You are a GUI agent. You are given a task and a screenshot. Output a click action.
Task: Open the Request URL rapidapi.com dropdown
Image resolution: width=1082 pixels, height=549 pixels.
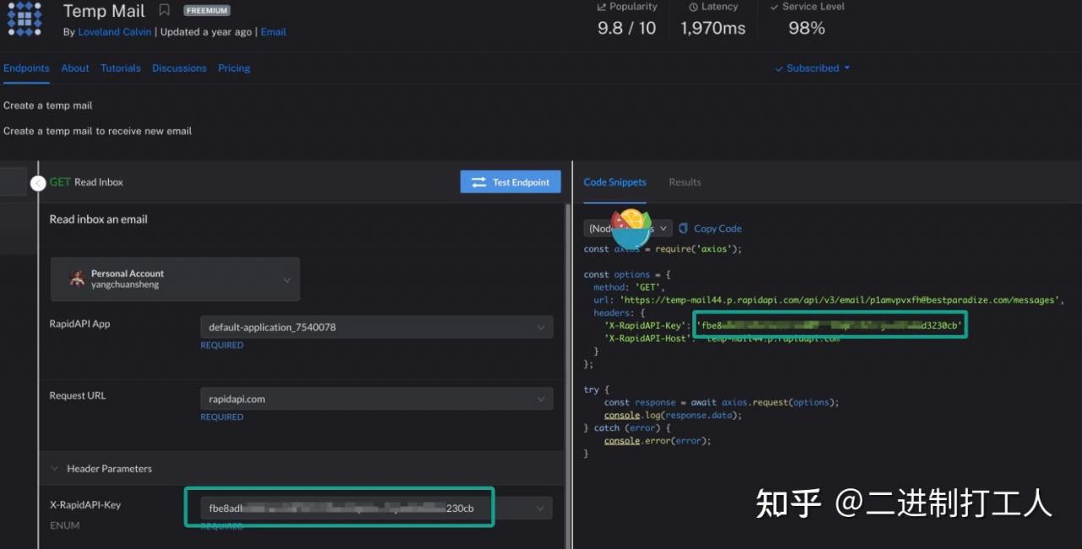pos(377,399)
